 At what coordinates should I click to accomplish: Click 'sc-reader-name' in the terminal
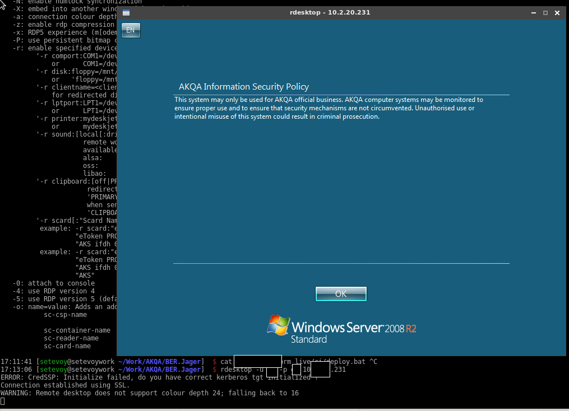pyautogui.click(x=71, y=338)
